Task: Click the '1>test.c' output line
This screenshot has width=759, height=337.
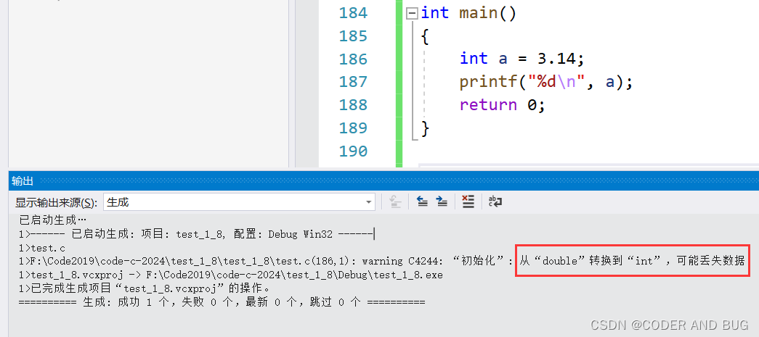Action: coord(41,248)
